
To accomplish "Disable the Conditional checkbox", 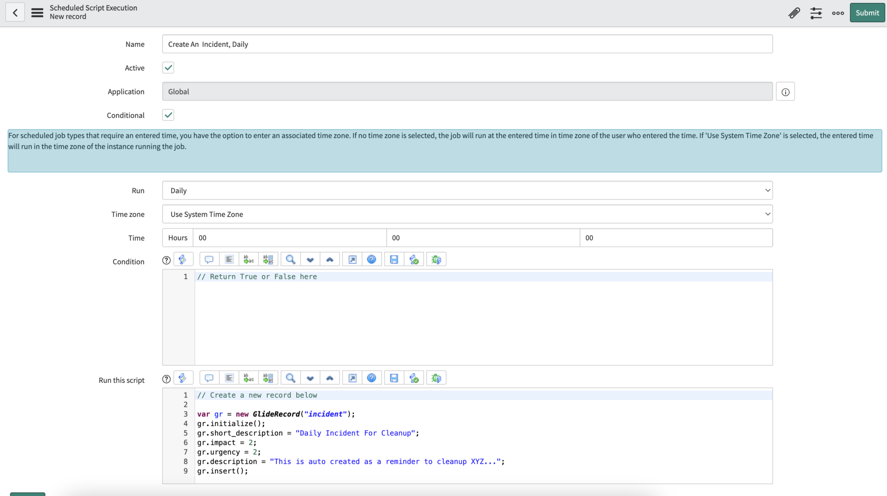I will (x=168, y=115).
